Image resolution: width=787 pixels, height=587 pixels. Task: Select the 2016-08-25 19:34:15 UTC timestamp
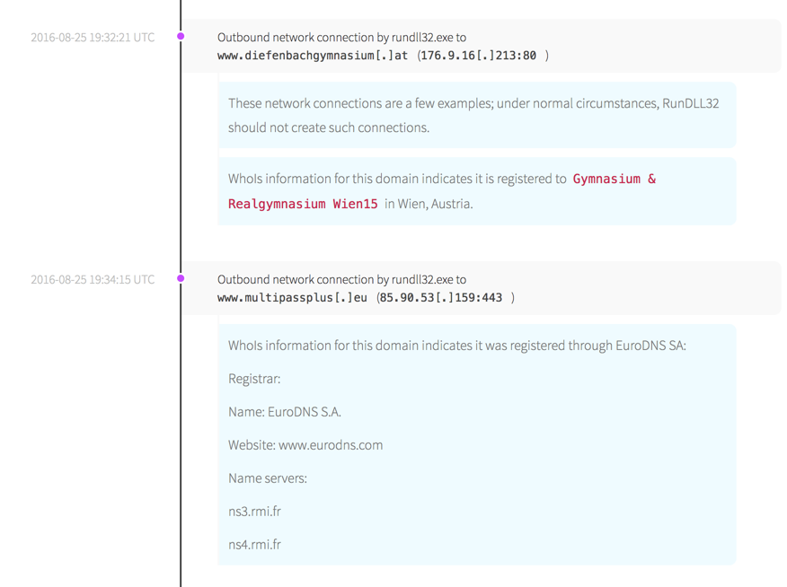pyautogui.click(x=93, y=280)
